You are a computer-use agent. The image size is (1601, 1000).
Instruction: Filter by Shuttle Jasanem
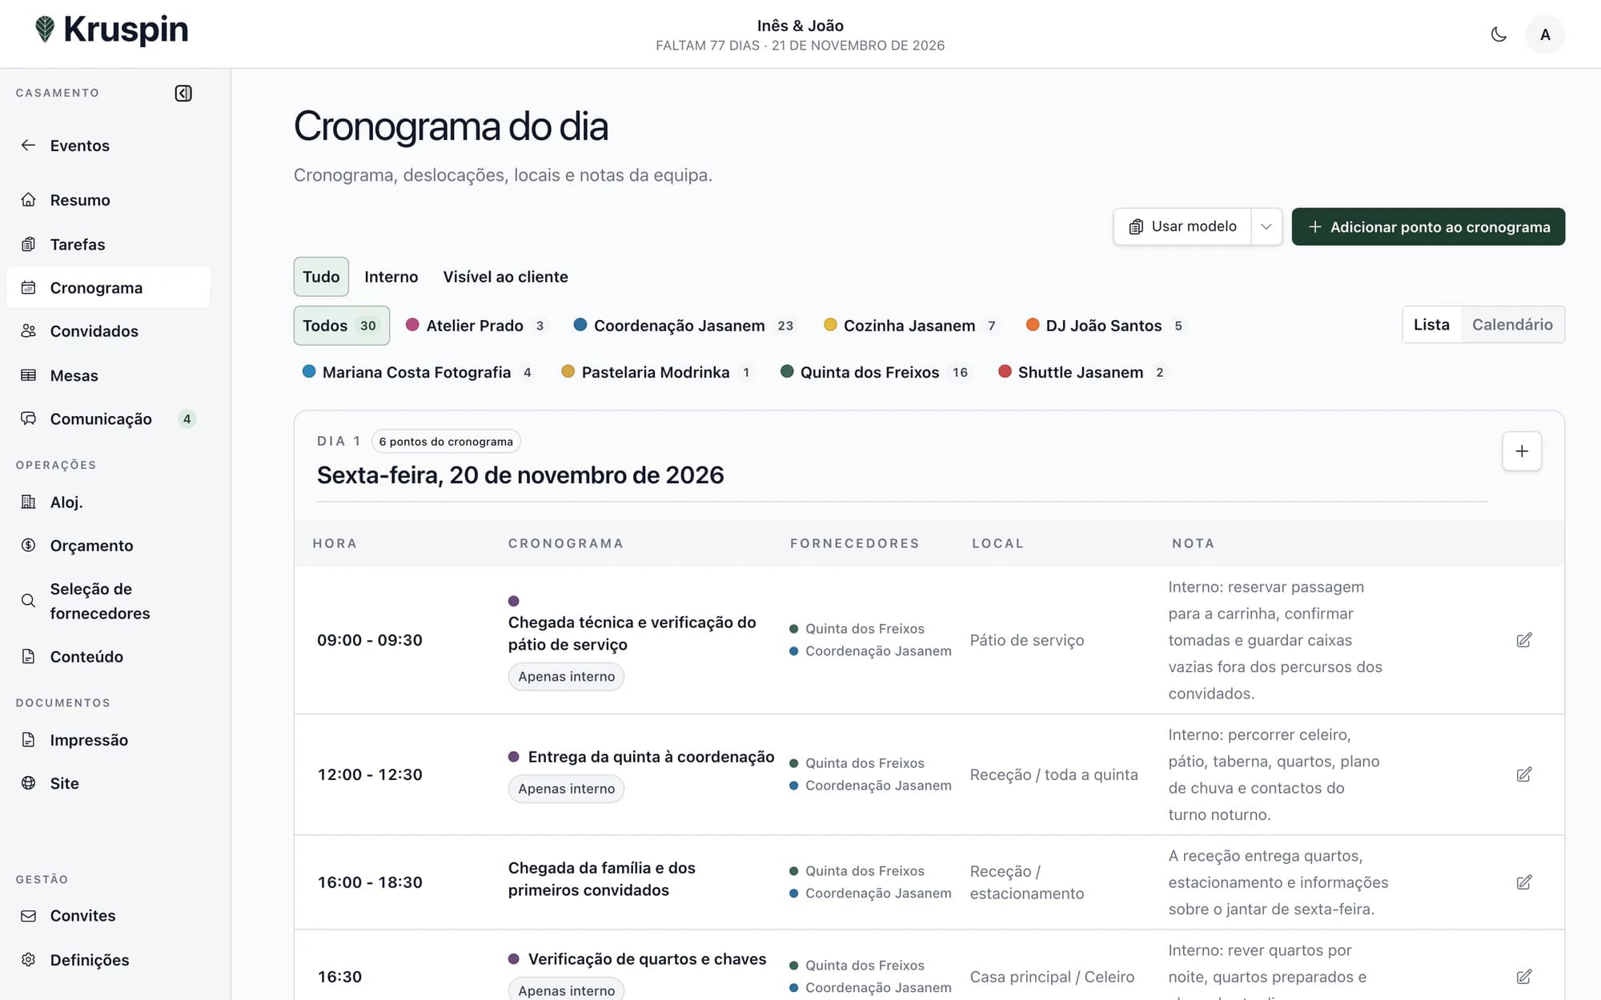tap(1082, 372)
